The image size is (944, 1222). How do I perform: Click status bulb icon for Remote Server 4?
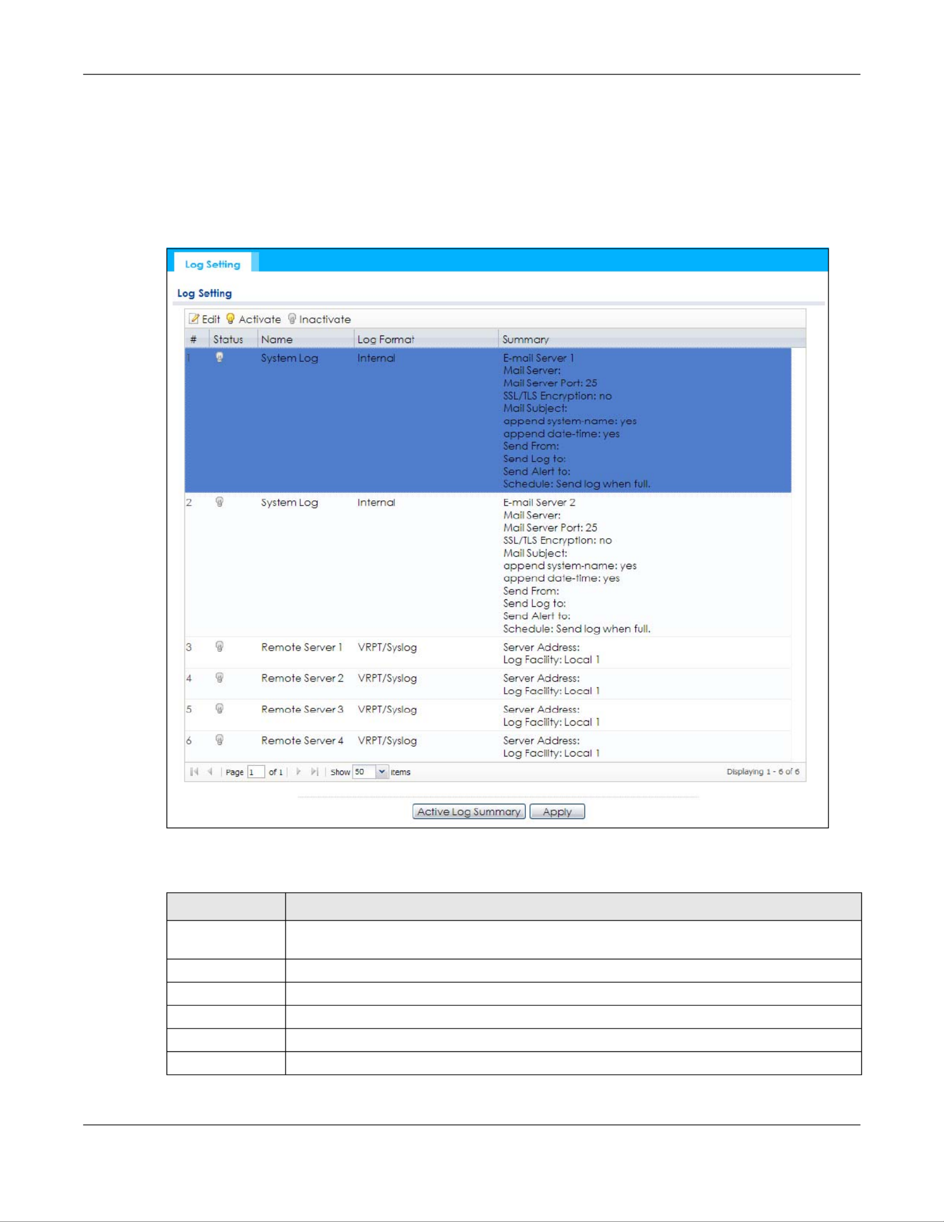[220, 740]
